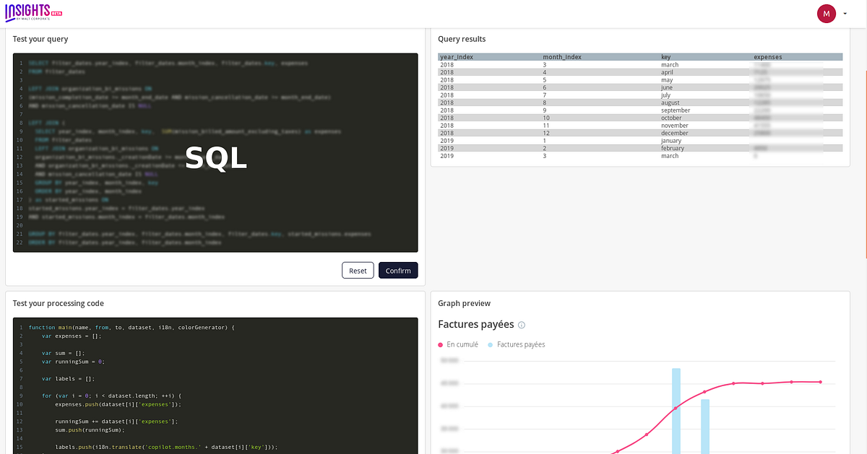Click the pink "En cumulé" legend dot
Image resolution: width=867 pixels, height=454 pixels.
(440, 344)
